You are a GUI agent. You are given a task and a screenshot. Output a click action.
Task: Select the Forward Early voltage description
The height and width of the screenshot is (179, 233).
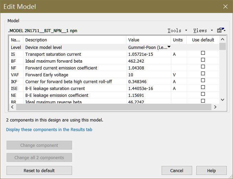pyautogui.click(x=47, y=75)
